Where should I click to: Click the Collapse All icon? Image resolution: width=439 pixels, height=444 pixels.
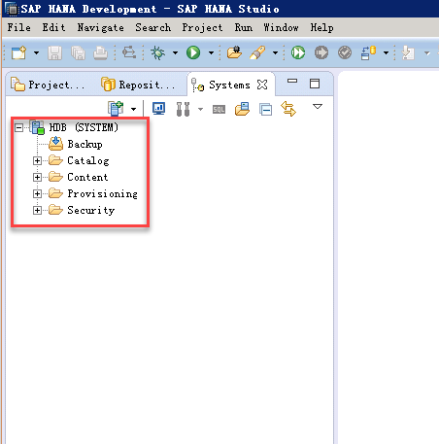point(265,110)
